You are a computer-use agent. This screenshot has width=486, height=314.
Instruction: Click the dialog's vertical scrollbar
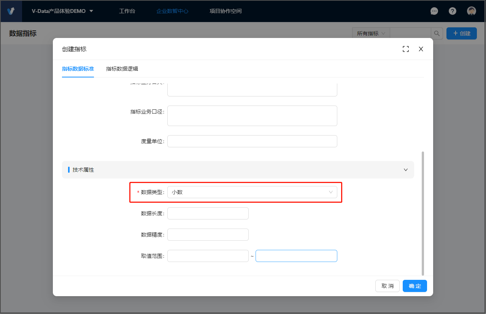pos(423,213)
